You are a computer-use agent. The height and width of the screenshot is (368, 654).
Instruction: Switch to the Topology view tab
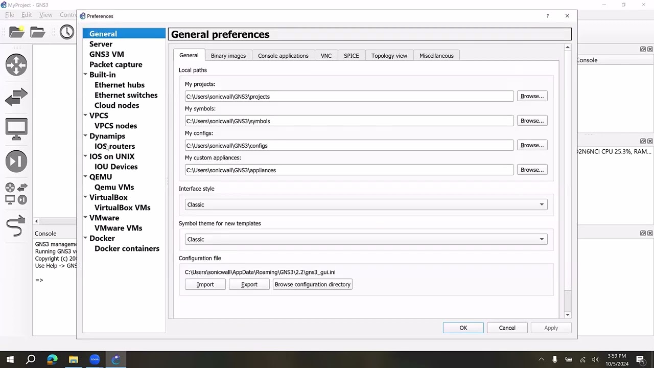point(389,56)
